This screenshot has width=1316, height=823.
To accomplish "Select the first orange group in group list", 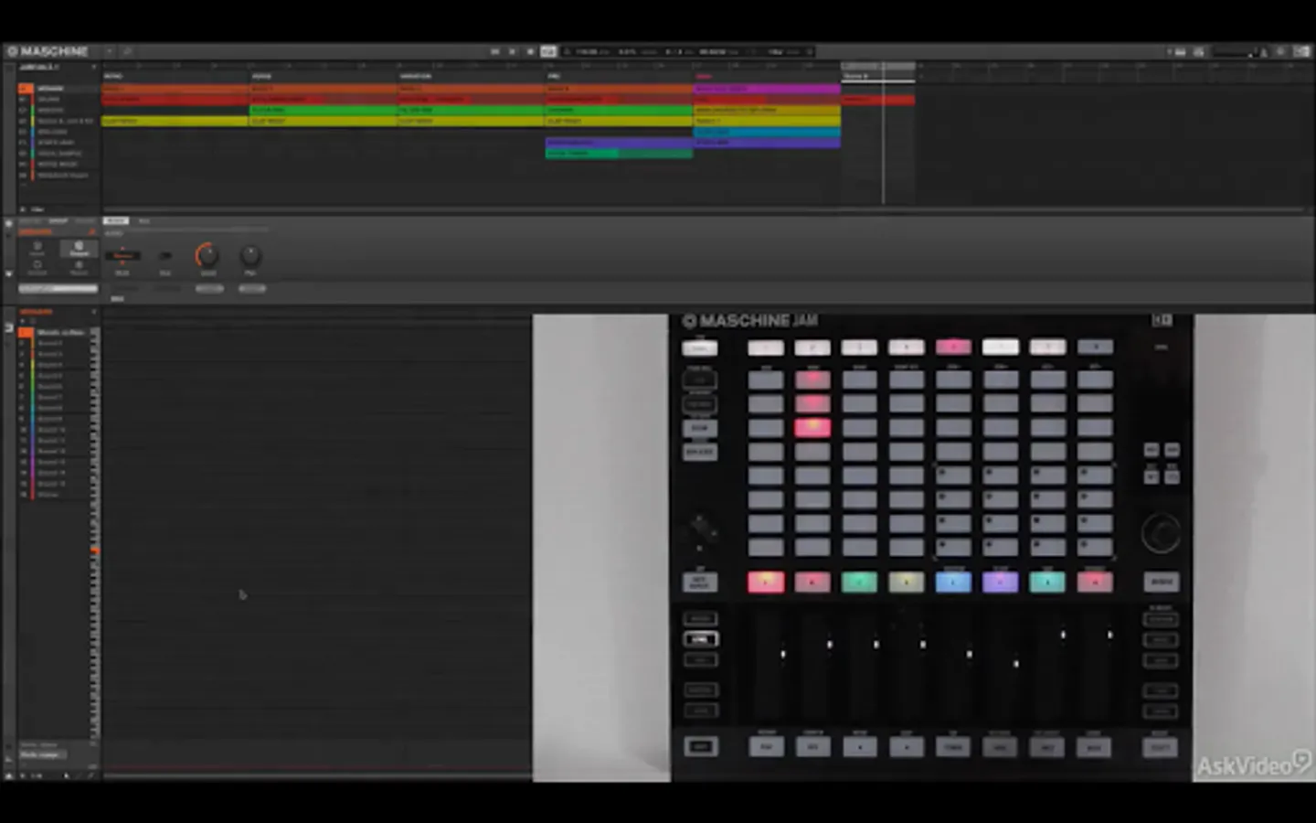I will pyautogui.click(x=57, y=89).
